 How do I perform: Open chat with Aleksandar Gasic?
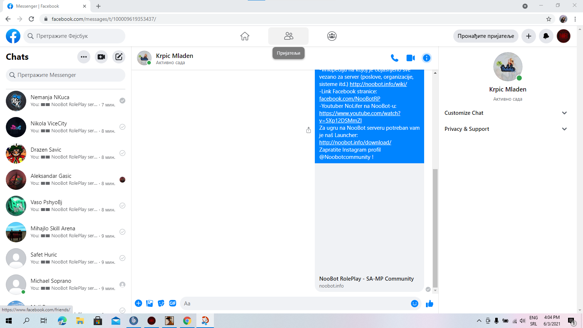66,180
